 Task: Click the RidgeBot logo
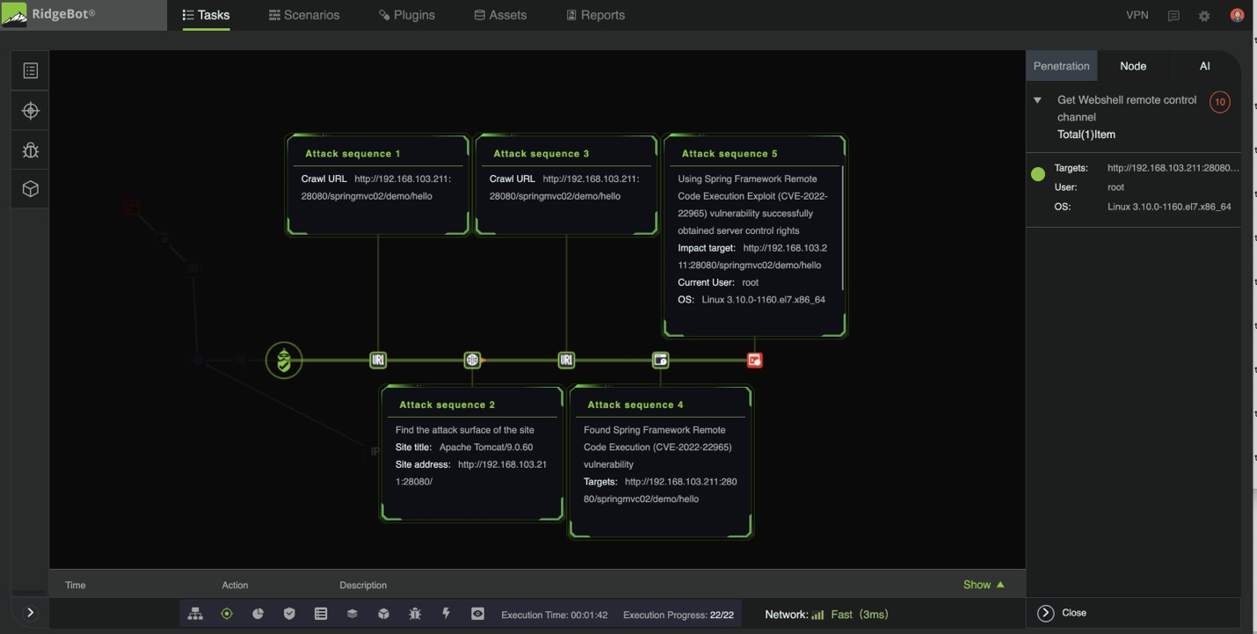pos(49,14)
